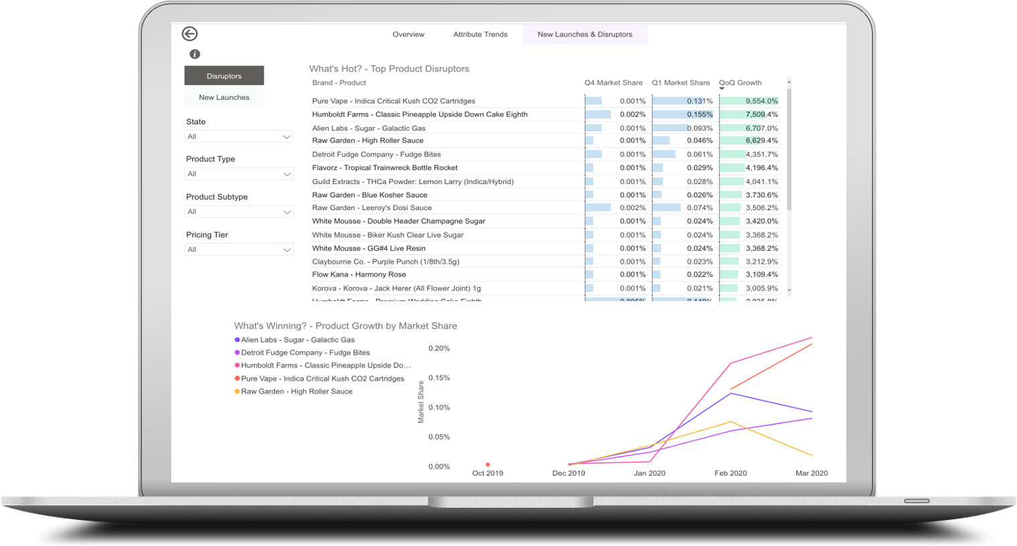1017x546 pixels.
Task: Select White Mousse Double Header Champagne row
Action: 545,221
